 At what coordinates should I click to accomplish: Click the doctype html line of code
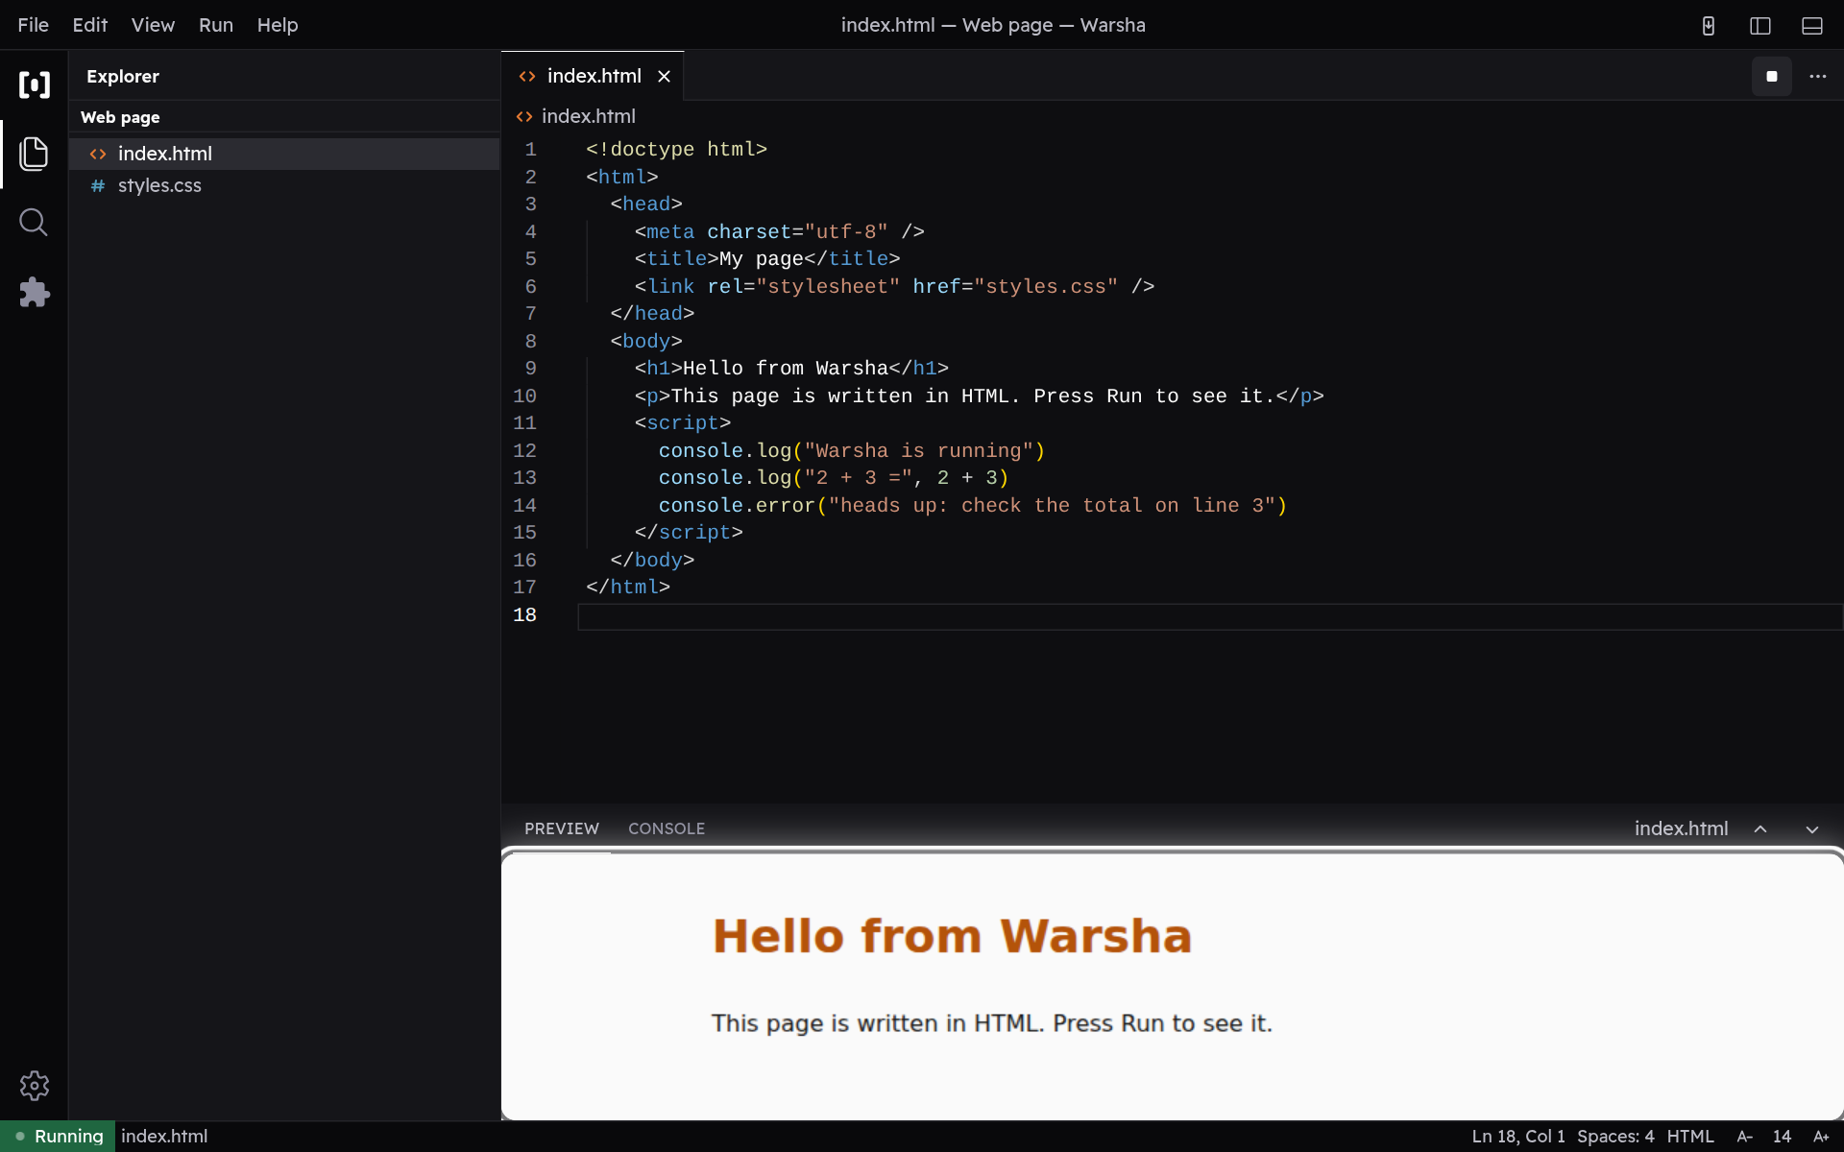[676, 150]
